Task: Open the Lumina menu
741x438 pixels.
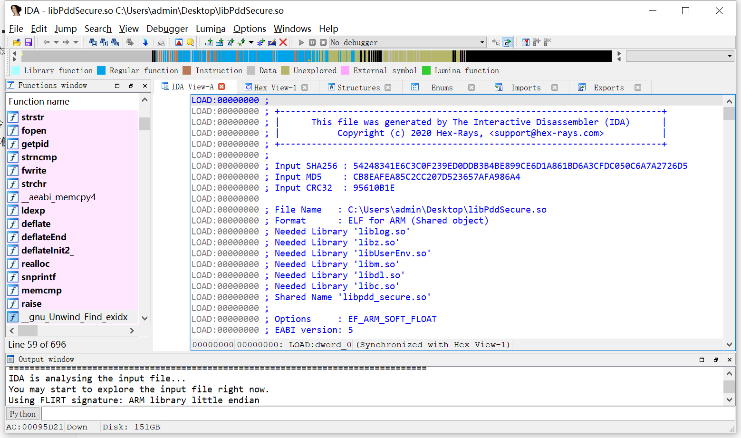Action: (211, 29)
